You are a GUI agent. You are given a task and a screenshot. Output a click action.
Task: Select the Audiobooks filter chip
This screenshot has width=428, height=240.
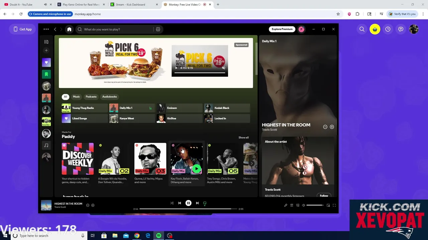[x=109, y=97]
